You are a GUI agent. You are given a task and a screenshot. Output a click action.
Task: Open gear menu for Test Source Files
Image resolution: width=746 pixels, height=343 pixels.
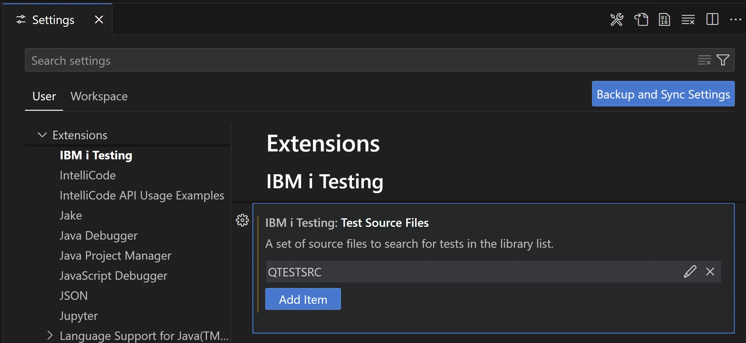(x=242, y=220)
